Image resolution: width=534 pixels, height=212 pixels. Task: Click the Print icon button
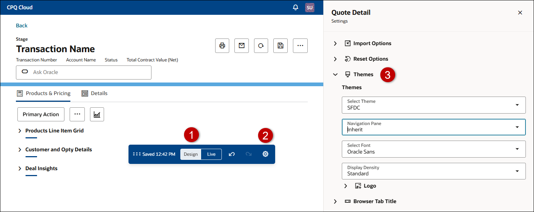tap(222, 46)
